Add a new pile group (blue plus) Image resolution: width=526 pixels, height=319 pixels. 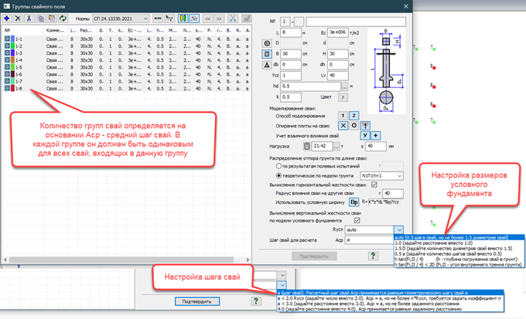coord(7,19)
